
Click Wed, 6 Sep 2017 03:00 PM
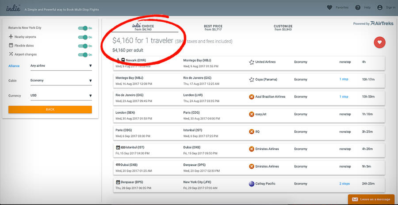(133, 136)
